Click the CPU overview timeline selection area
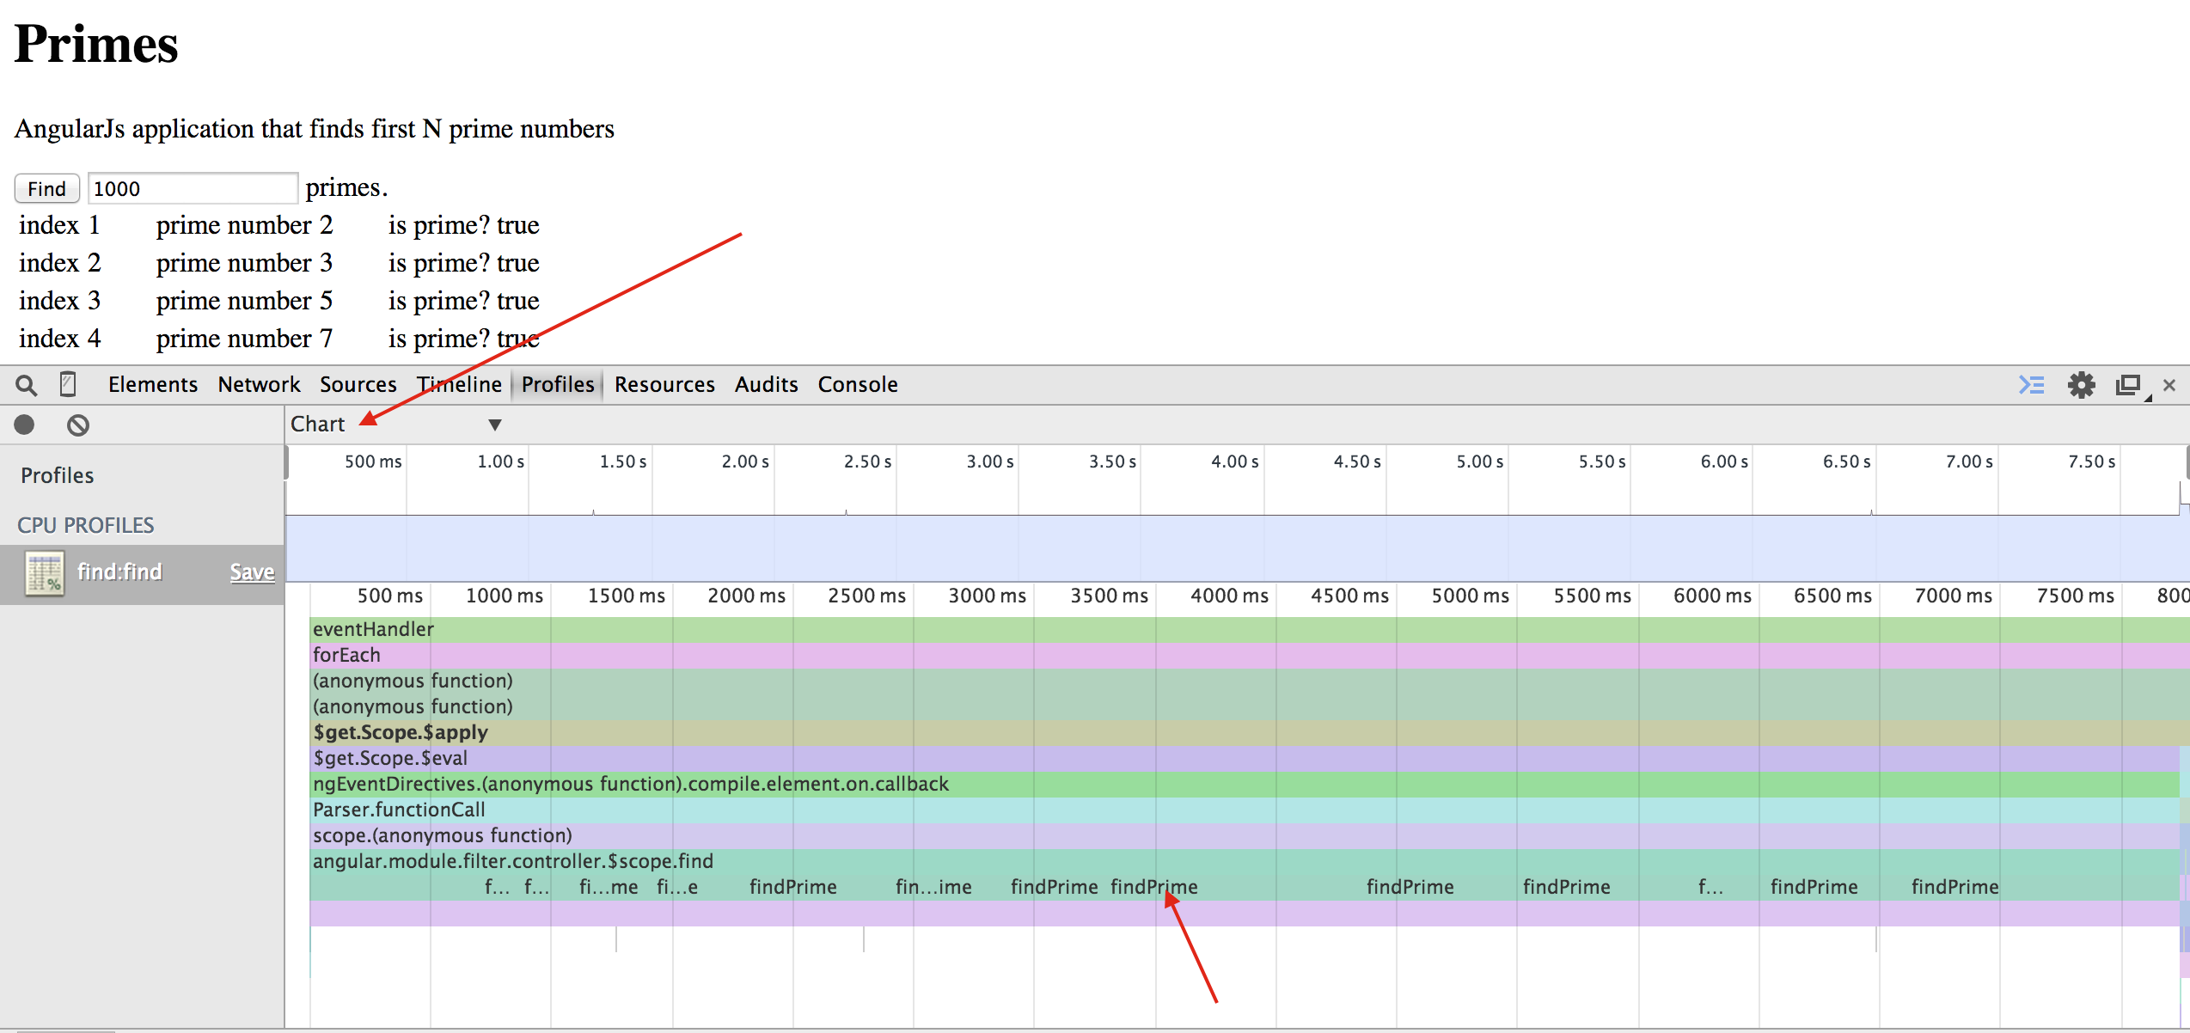The width and height of the screenshot is (2190, 1033). coord(1234,547)
